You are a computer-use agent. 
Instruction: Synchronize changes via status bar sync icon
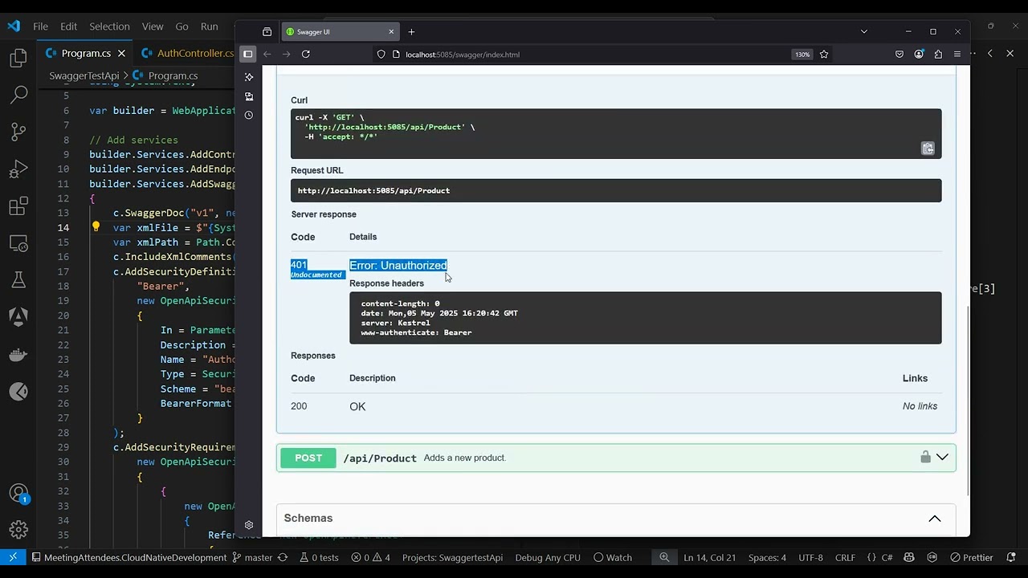tap(283, 557)
